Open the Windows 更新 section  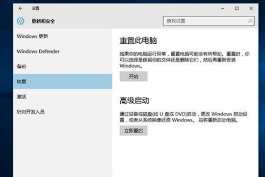point(62,36)
